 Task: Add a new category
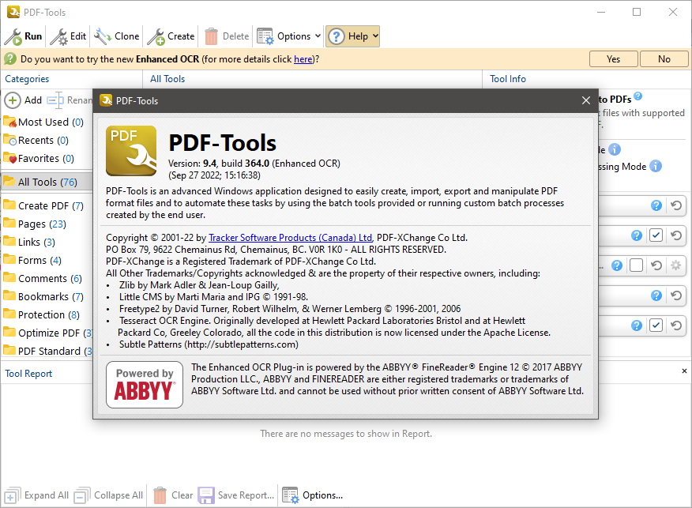[24, 100]
